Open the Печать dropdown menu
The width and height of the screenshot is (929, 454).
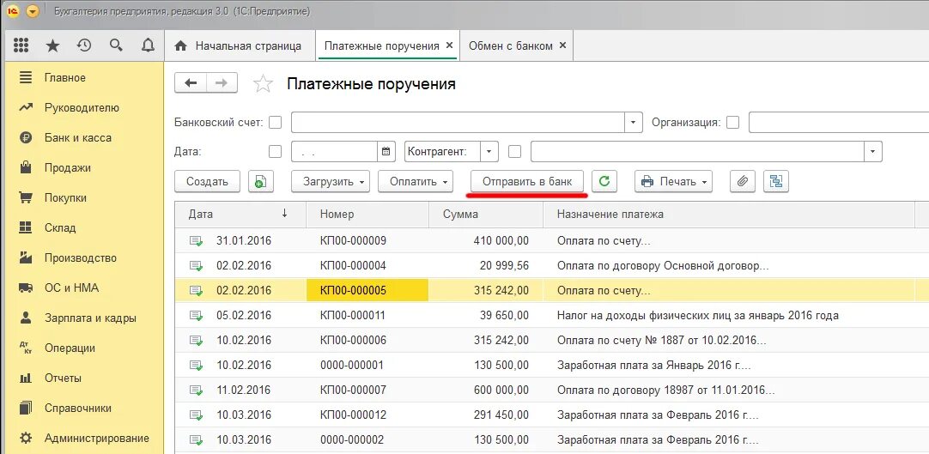coord(674,182)
